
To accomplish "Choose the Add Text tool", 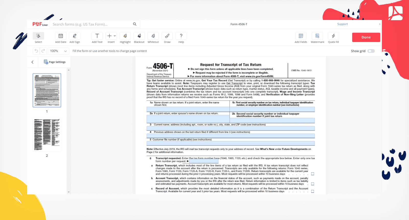I will tap(97, 36).
